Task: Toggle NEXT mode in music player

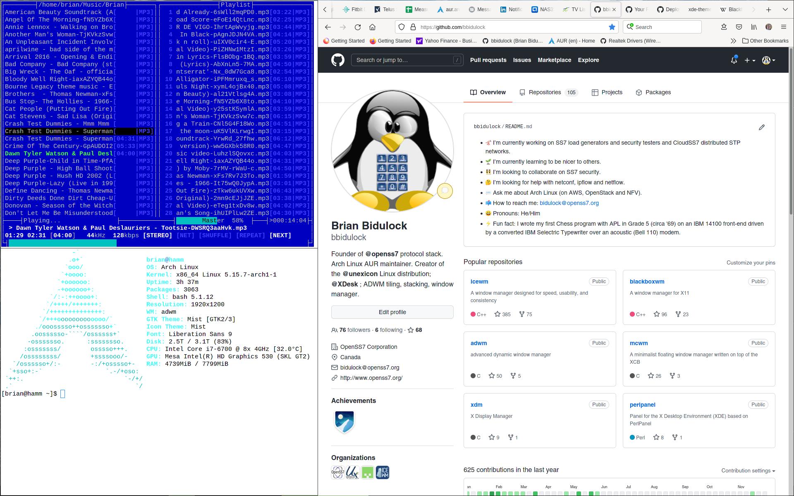Action: (280, 236)
